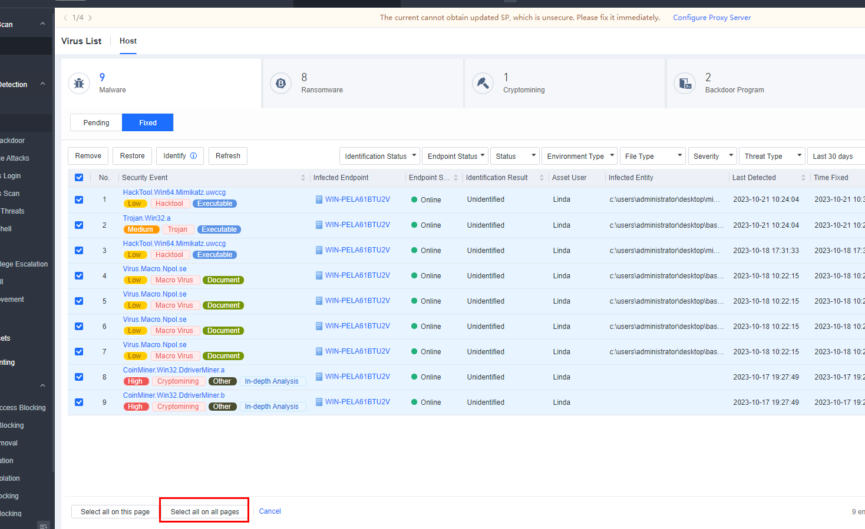Click the next notification arrow beside 1/4
The height and width of the screenshot is (529, 865).
tap(90, 18)
